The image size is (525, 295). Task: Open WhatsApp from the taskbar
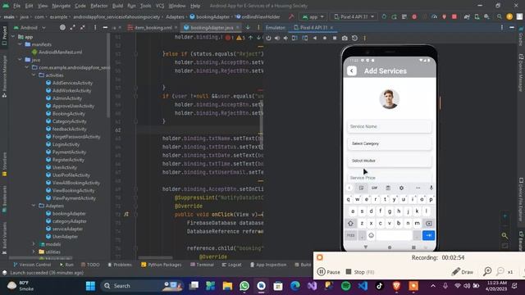(244, 286)
